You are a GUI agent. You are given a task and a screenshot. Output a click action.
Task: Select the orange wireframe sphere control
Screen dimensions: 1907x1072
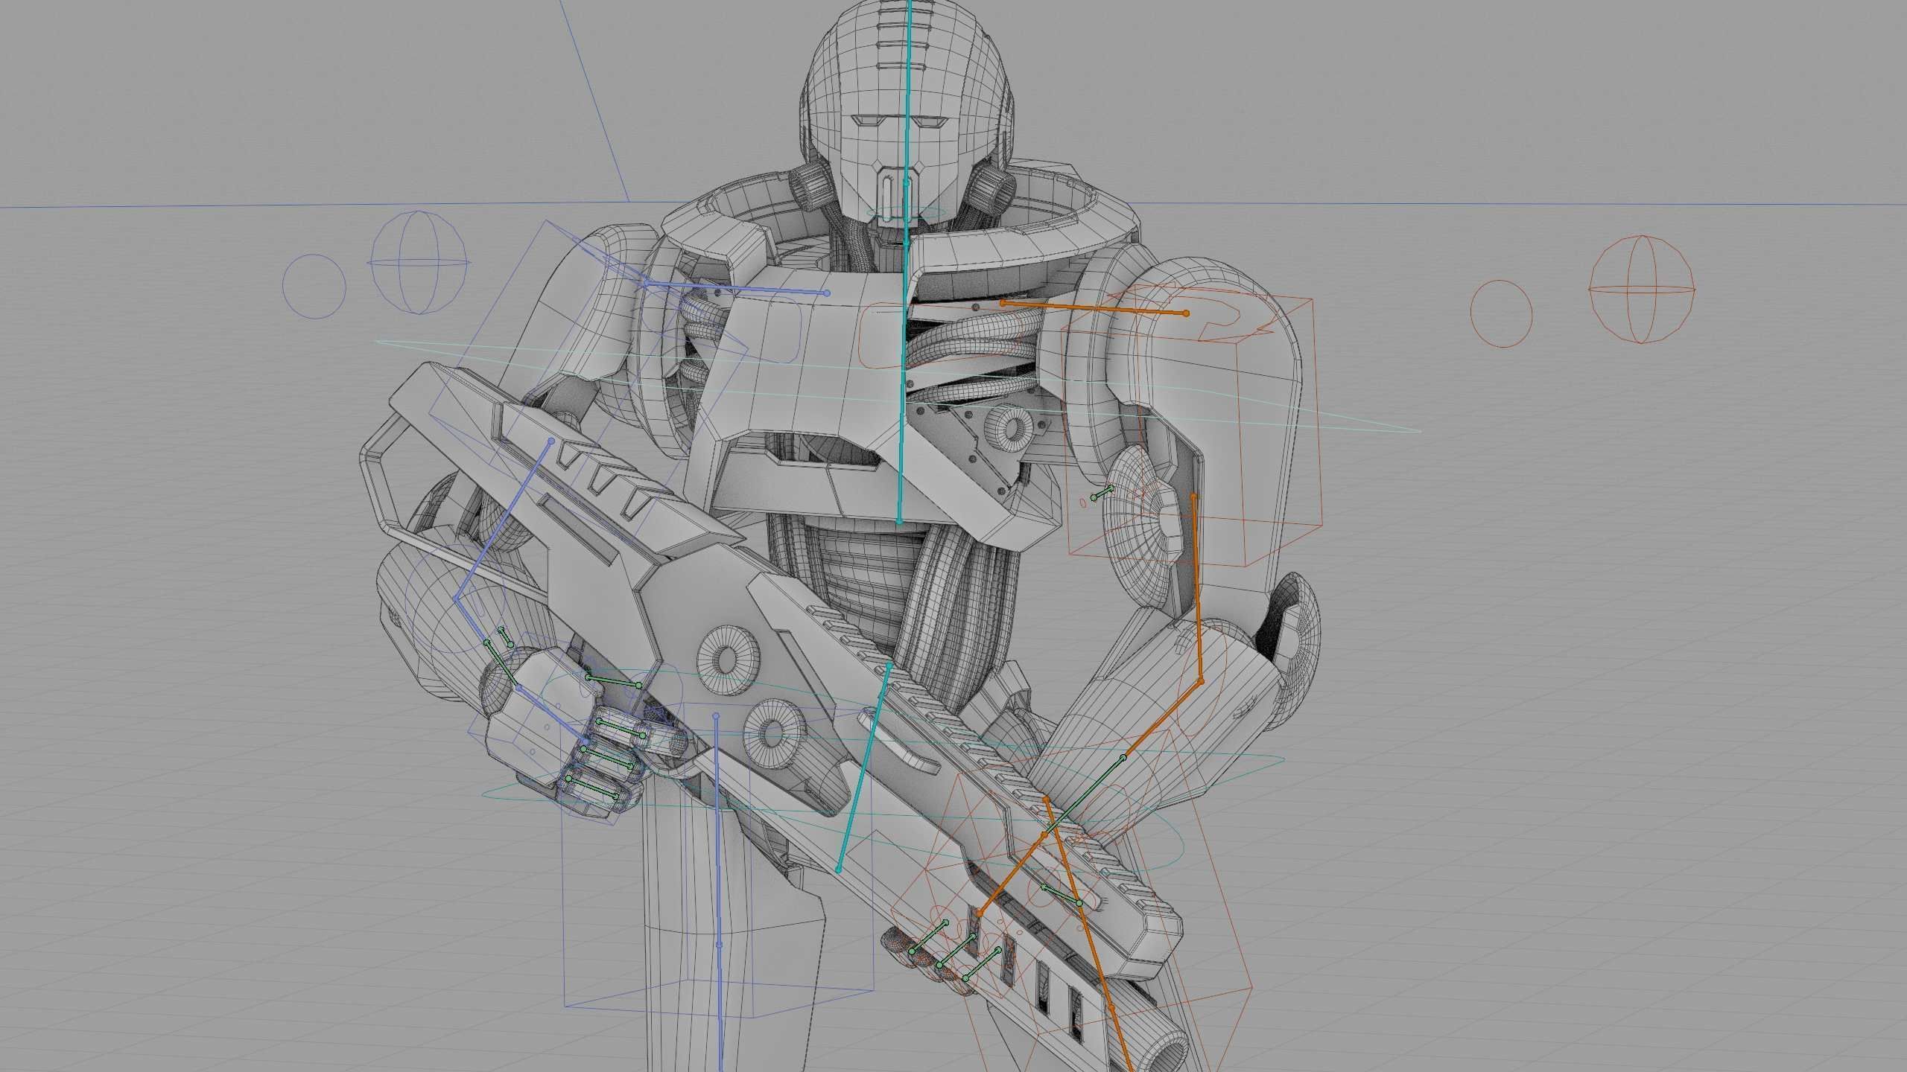pos(1642,290)
